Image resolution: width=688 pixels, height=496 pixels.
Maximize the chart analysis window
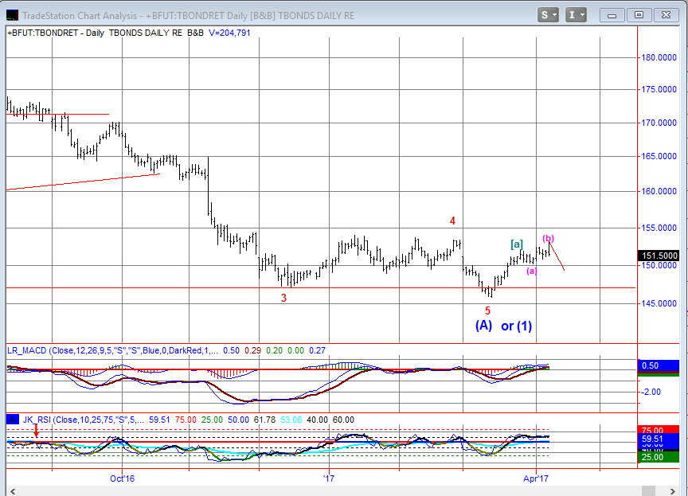pyautogui.click(x=639, y=15)
